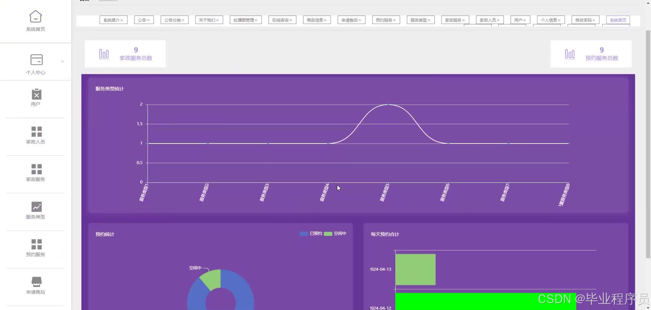Close the 服务类型 tab

429,20
